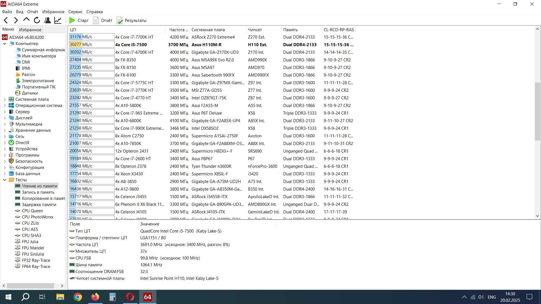
Task: Expand the Хранение данных node
Action: 5,130
